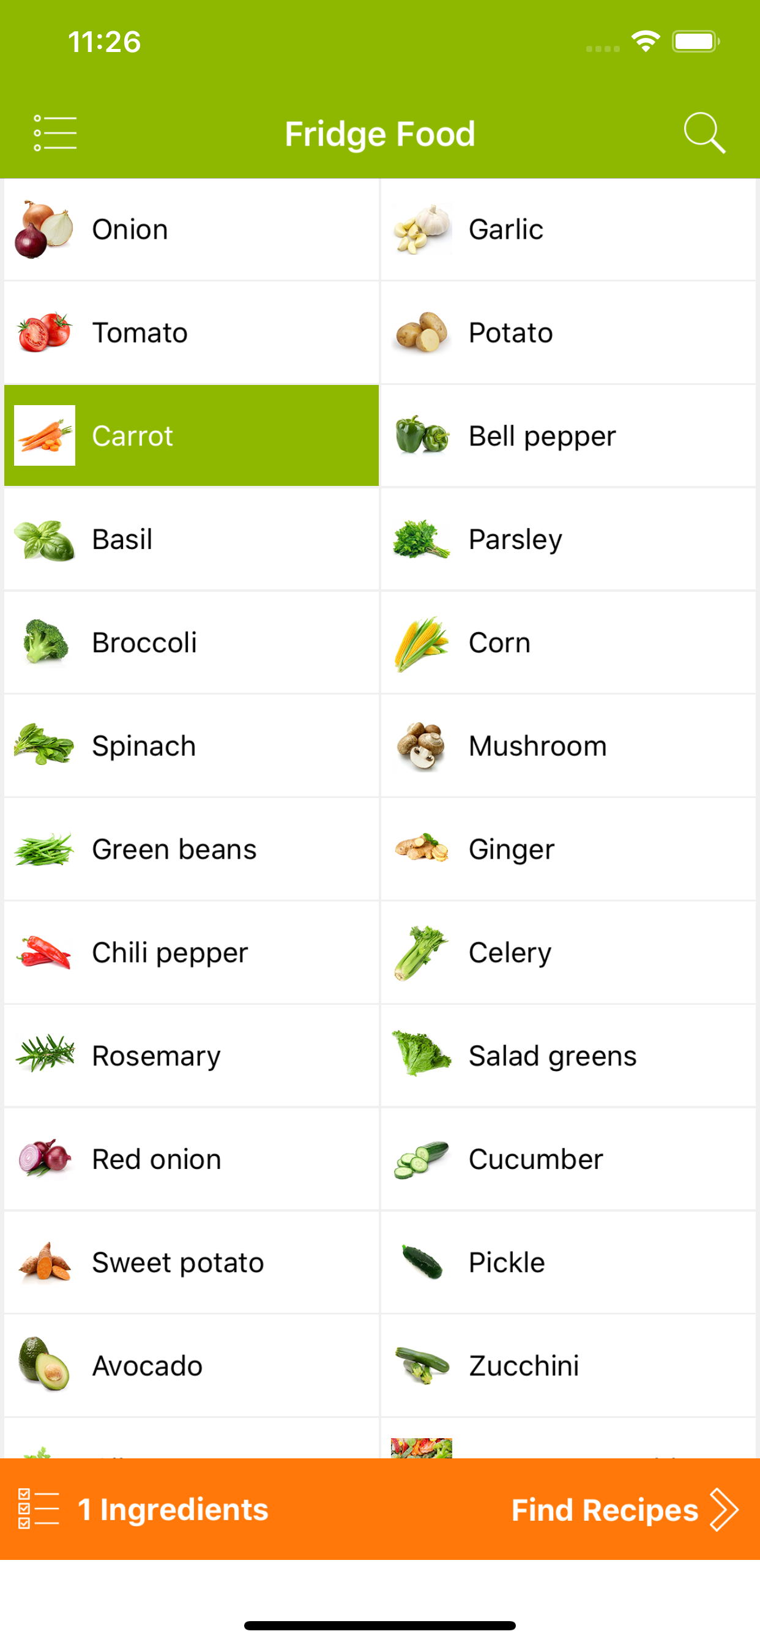Select the Sweet potato item

click(x=191, y=1263)
